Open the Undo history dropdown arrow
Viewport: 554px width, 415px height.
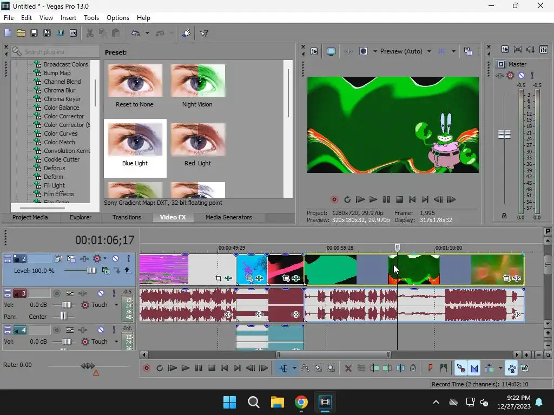147,33
